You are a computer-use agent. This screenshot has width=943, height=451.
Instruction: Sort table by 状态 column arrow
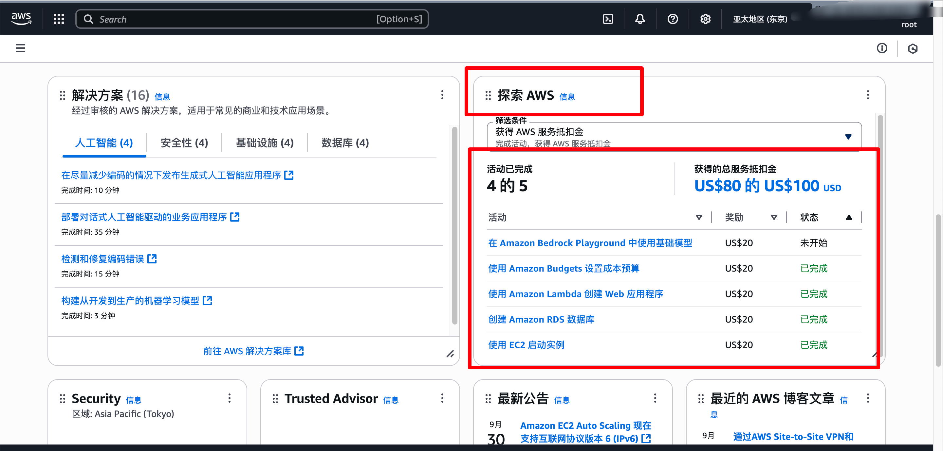[849, 217]
